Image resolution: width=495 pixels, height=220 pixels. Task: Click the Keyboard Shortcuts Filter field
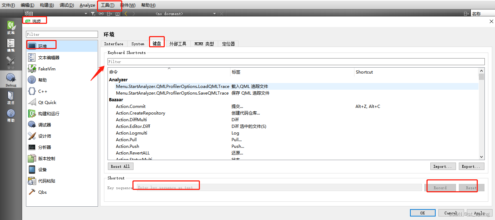point(296,62)
